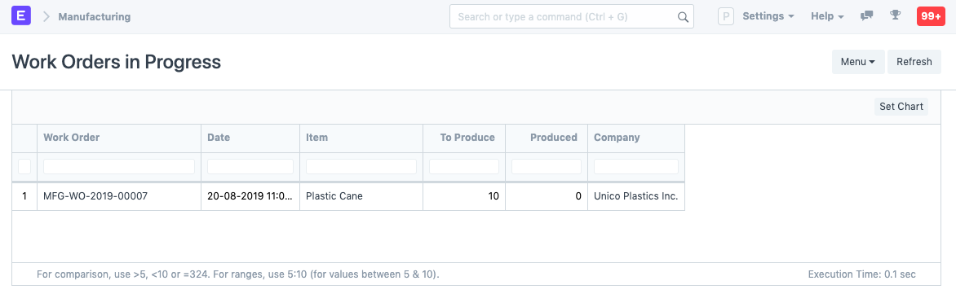
Task: Focus the Company column filter field
Action: (636, 166)
